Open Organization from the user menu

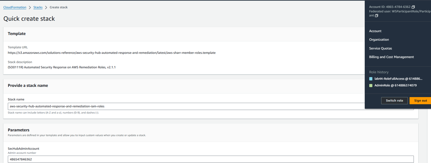point(379,40)
